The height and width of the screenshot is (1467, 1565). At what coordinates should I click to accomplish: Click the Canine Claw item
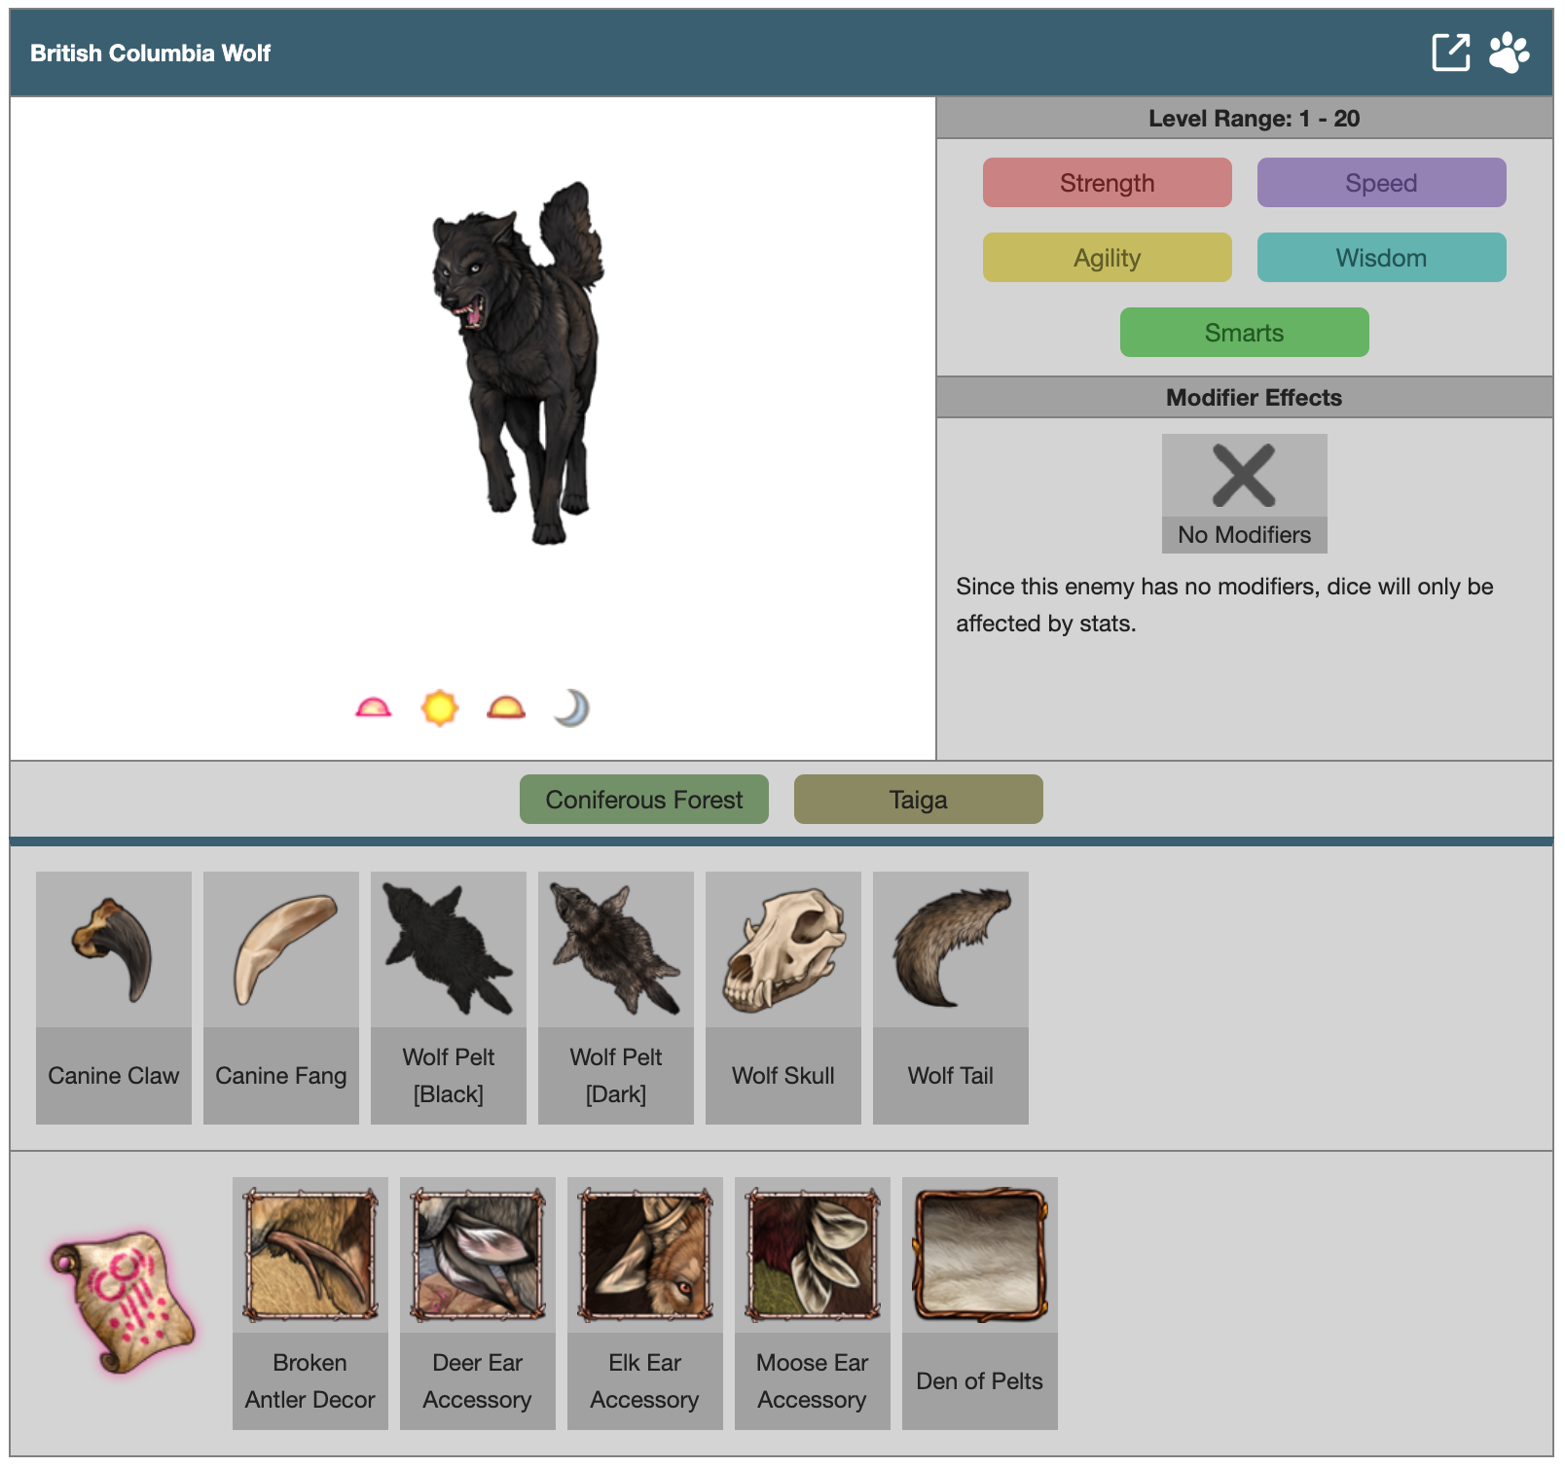[x=114, y=997]
